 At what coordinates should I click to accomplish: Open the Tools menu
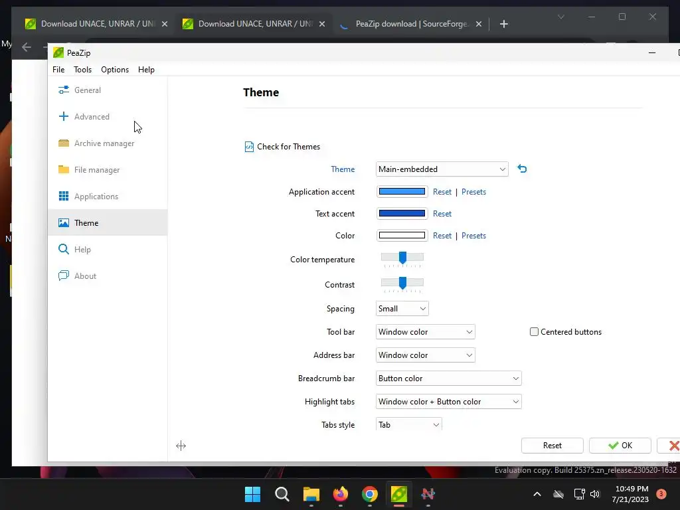(82, 69)
